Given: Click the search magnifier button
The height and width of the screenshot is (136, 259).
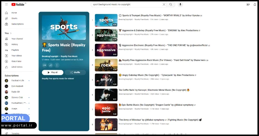Looking at the screenshot, I should click(171, 4).
